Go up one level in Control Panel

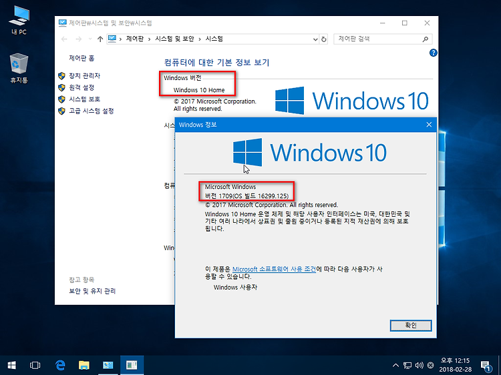click(100, 39)
